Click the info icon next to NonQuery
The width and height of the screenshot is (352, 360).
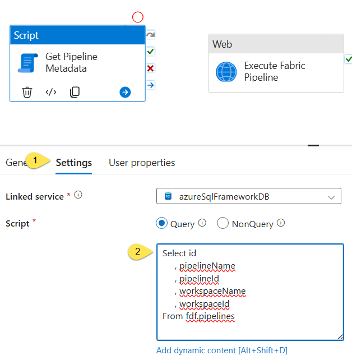pyautogui.click(x=281, y=223)
